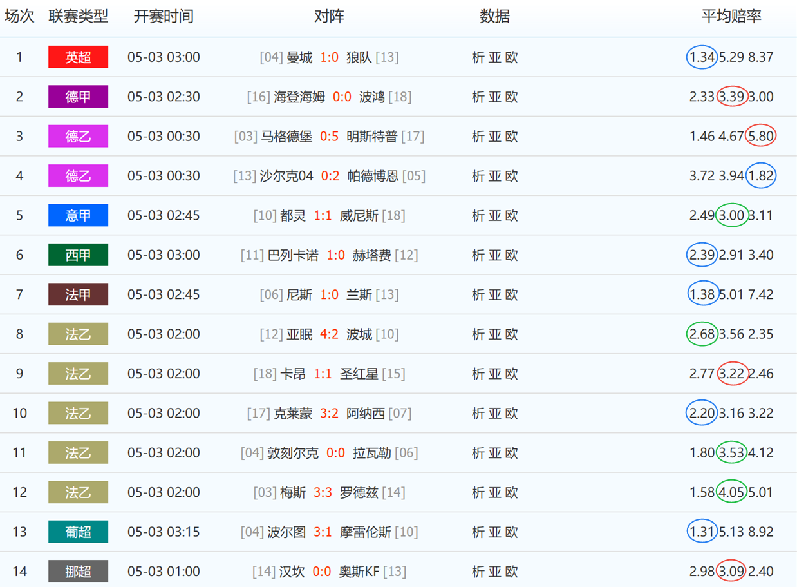Click the 圣红星 team name
Image resolution: width=797 pixels, height=587 pixels.
359,374
